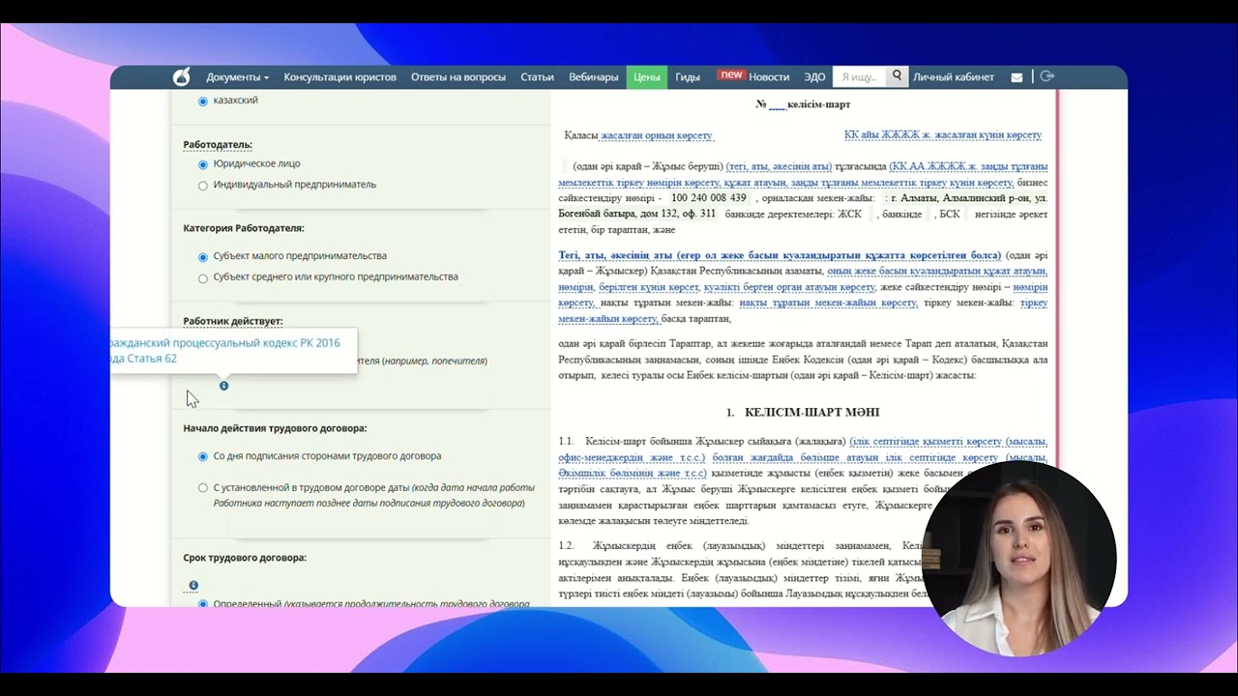Select Юридическое лицо as employer
The image size is (1238, 696).
pyautogui.click(x=203, y=164)
